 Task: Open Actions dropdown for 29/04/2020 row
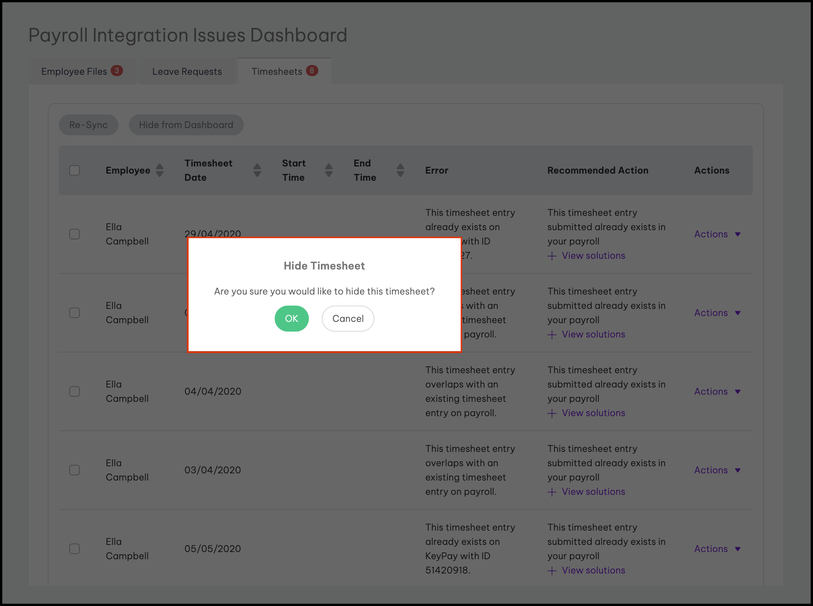click(717, 234)
